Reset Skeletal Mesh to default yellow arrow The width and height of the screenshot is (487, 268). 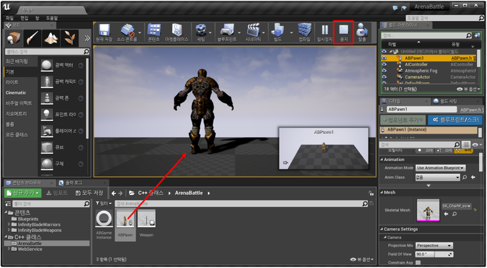(475, 210)
